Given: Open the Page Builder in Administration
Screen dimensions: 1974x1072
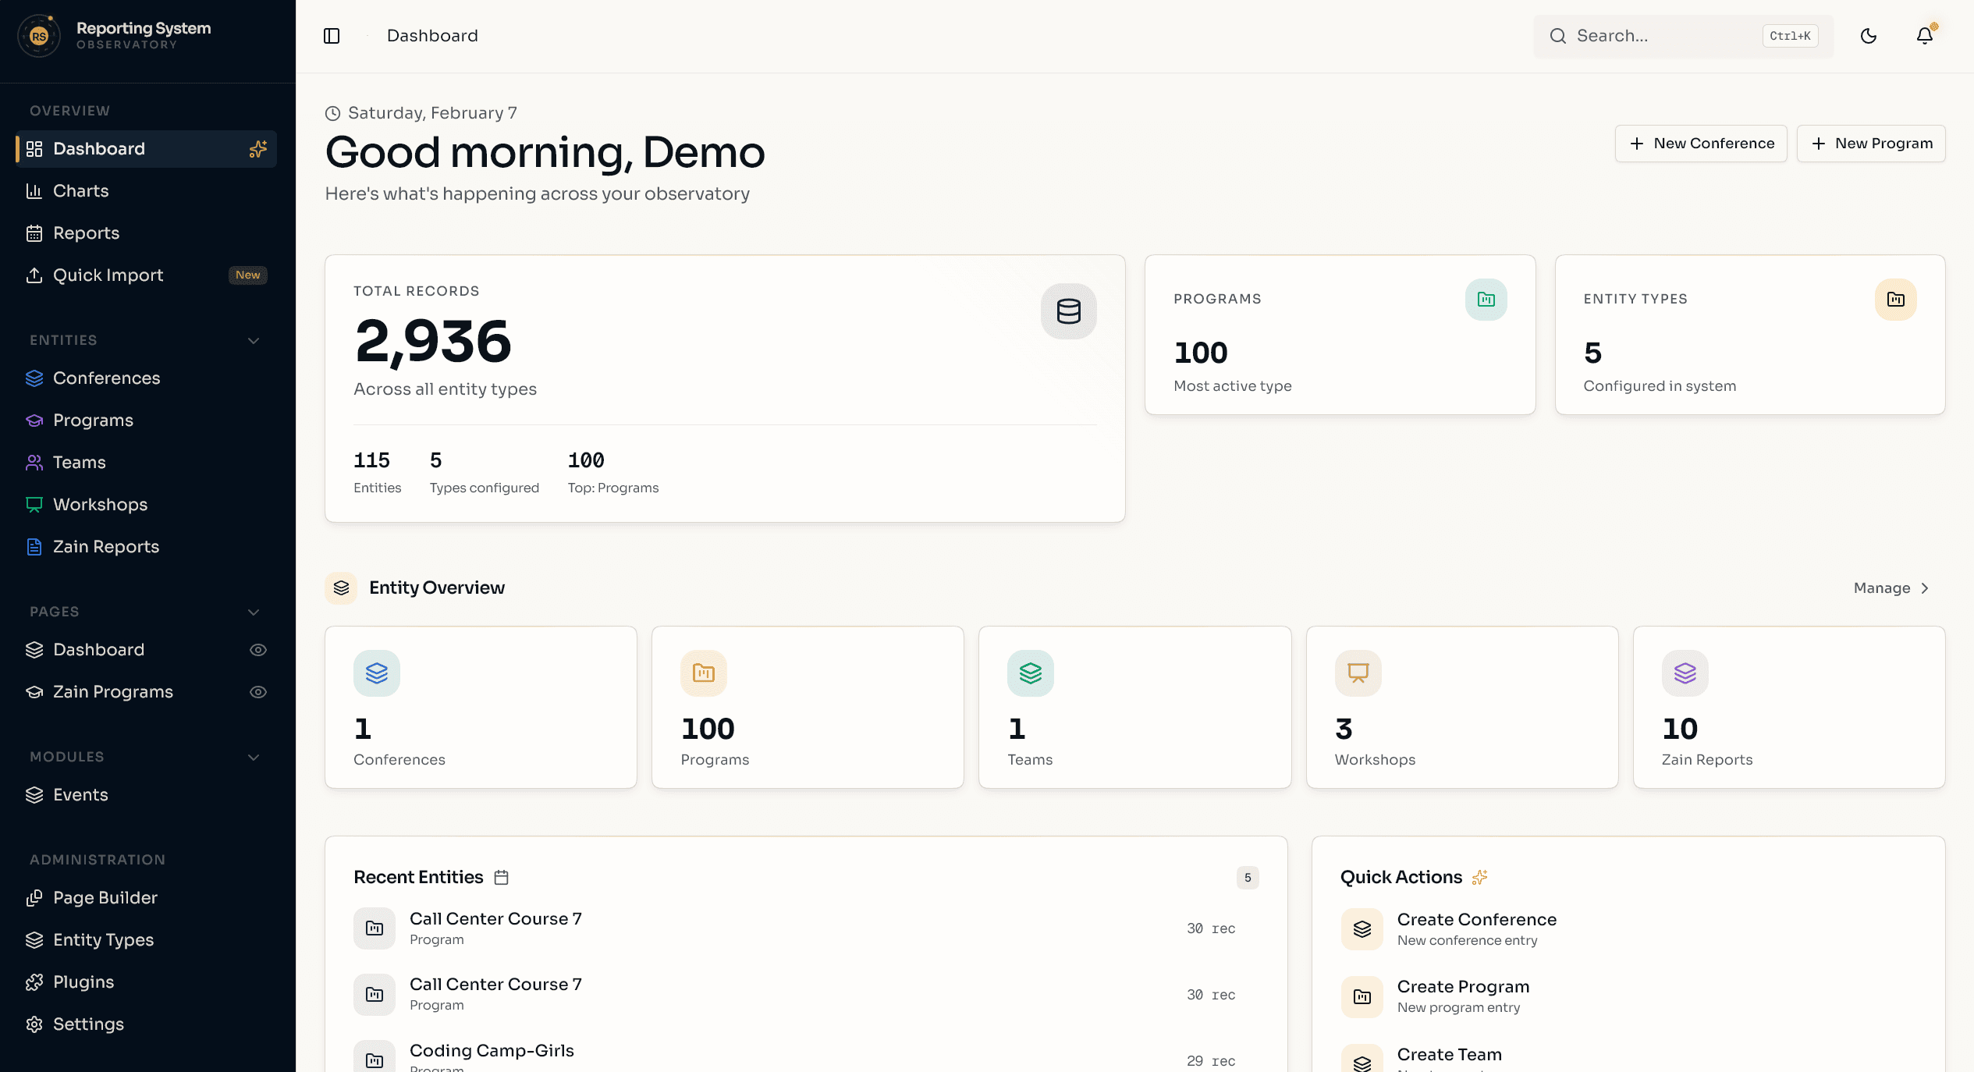Looking at the screenshot, I should (105, 897).
